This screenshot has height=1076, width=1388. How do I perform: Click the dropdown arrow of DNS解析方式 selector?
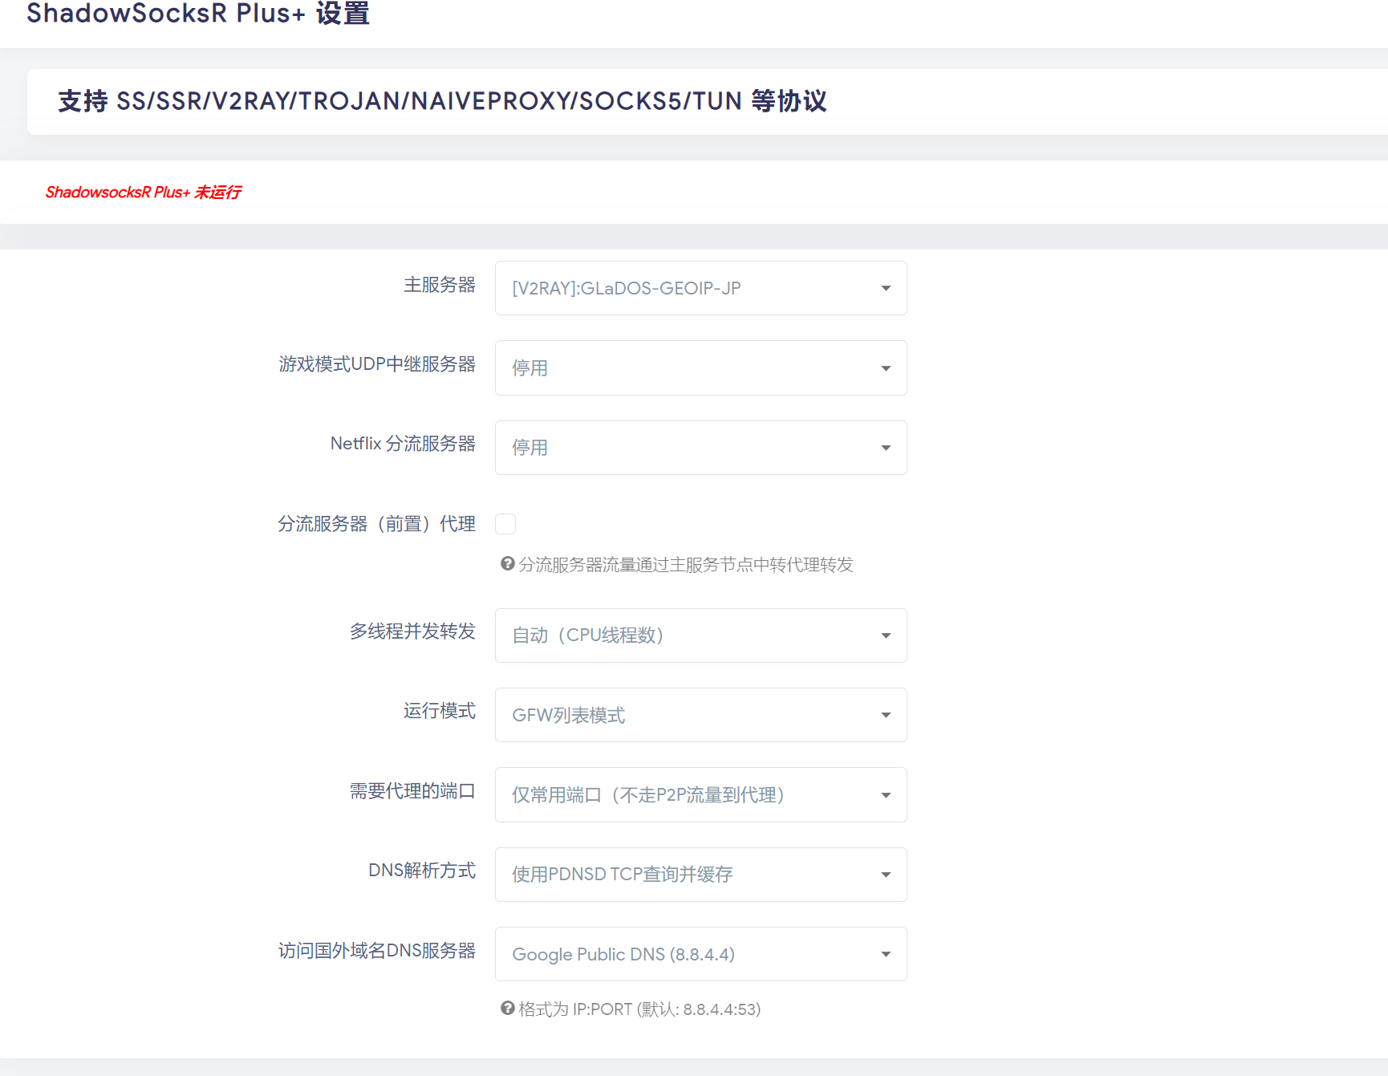pyautogui.click(x=886, y=874)
